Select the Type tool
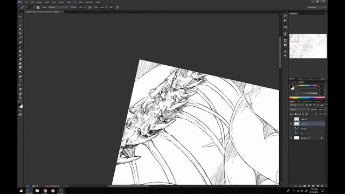The width and height of the screenshot is (345, 194). pos(20,81)
